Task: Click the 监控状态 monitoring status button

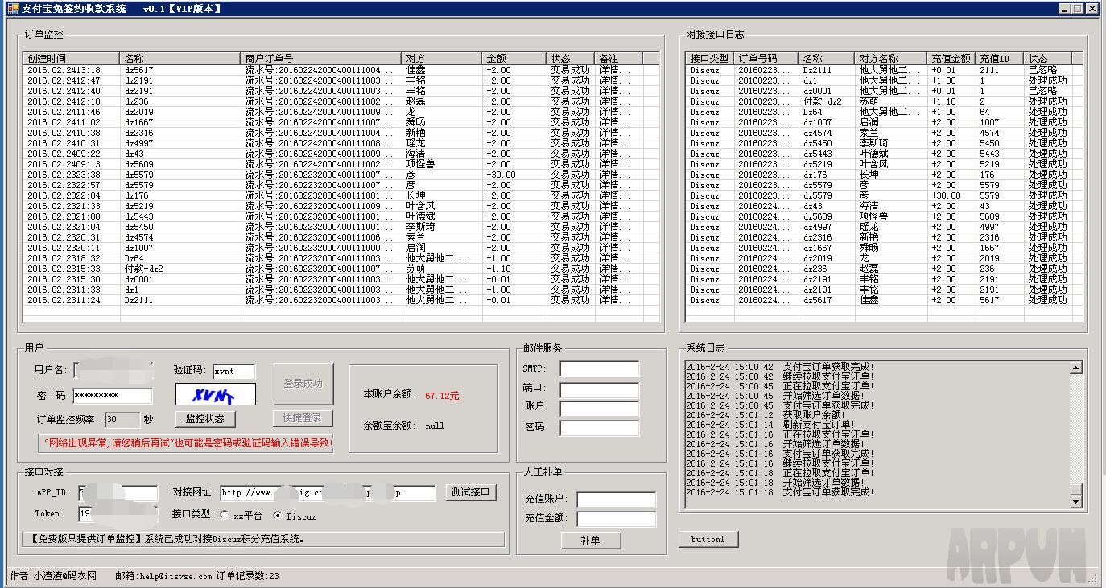Action: pos(204,419)
